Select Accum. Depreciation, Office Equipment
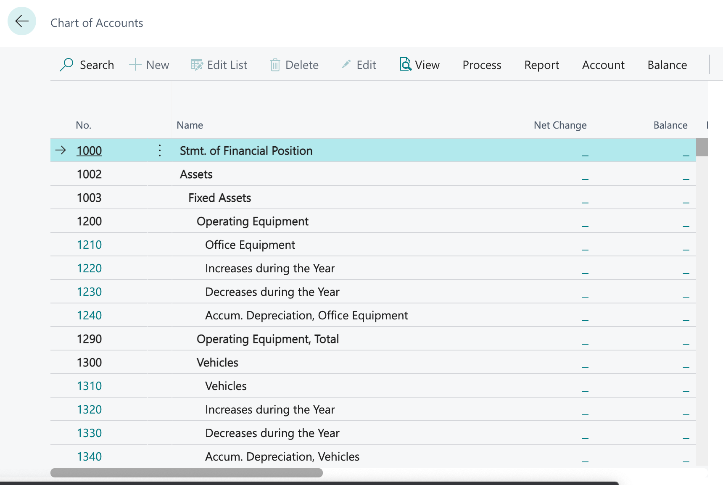This screenshot has width=723, height=485. pos(306,315)
